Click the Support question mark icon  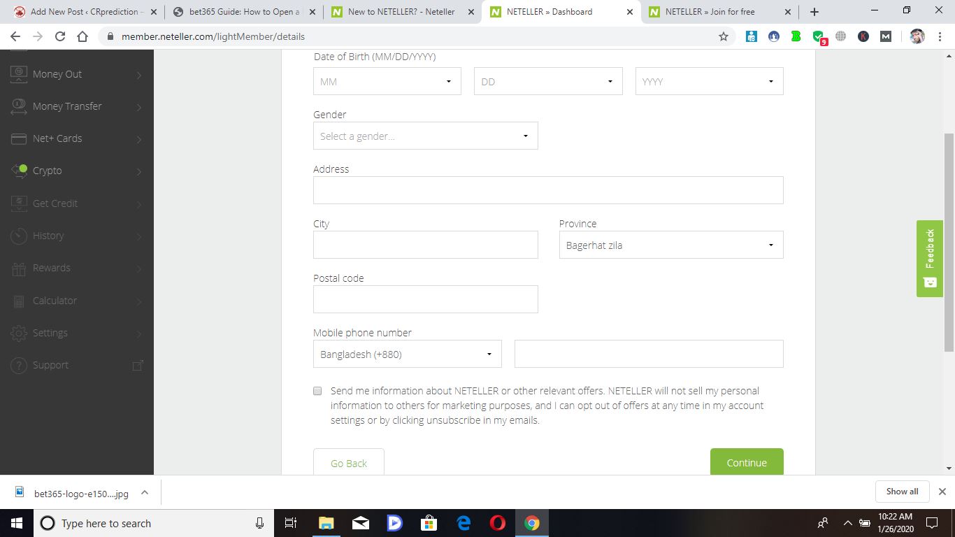tap(19, 365)
